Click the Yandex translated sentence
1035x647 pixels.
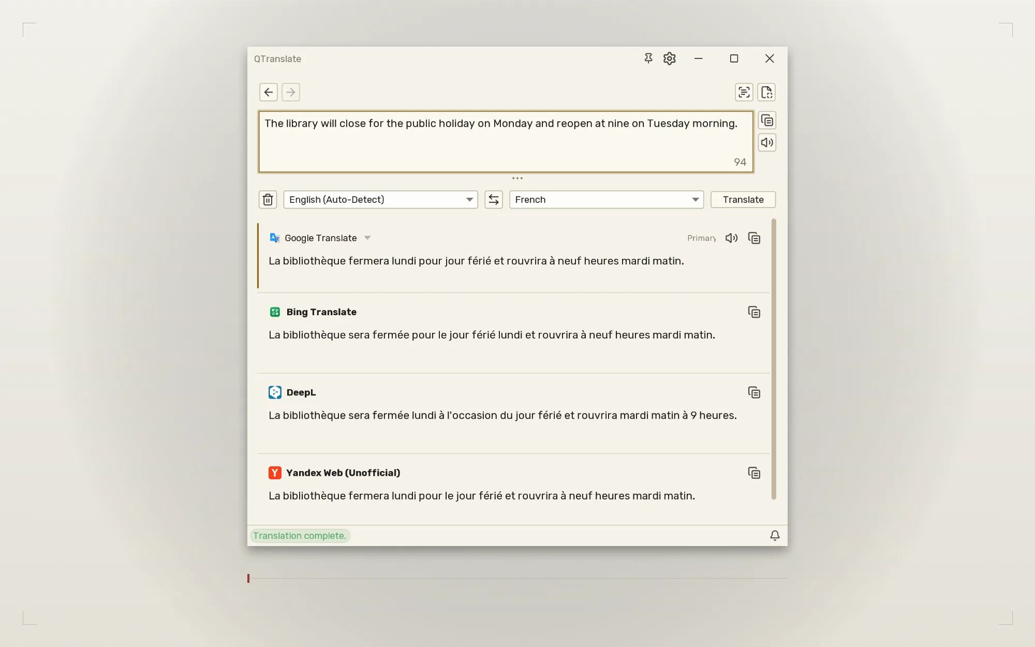coord(482,496)
